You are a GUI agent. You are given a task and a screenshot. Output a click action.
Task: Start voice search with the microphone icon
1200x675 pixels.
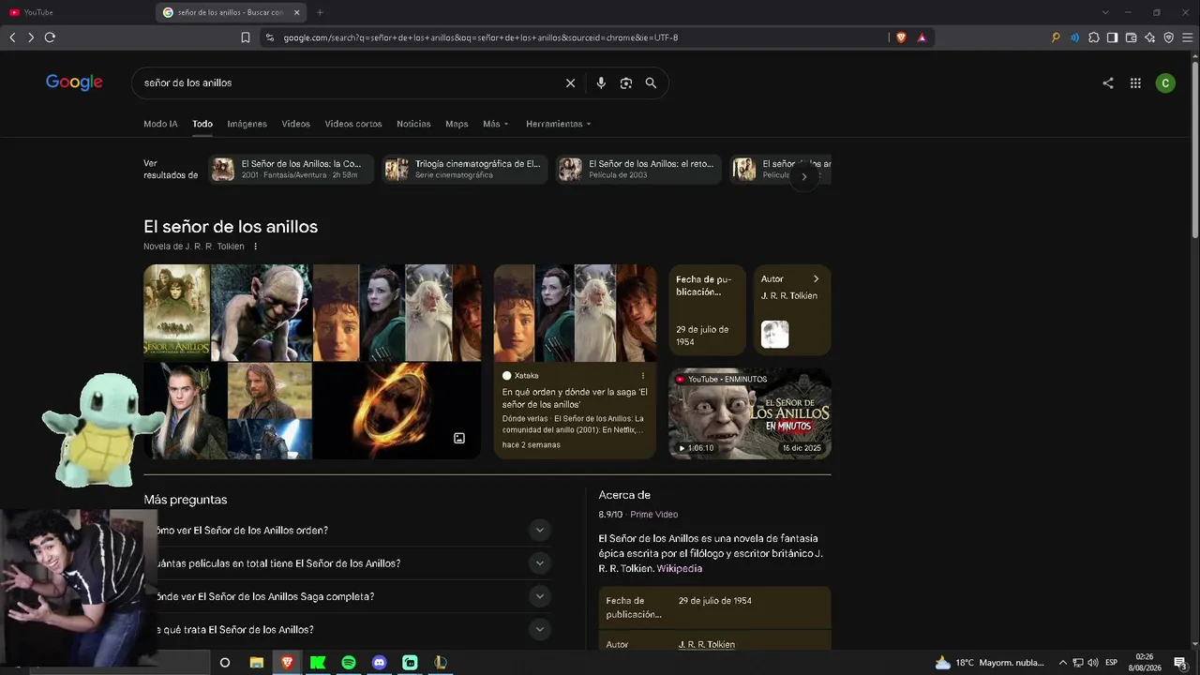(601, 83)
